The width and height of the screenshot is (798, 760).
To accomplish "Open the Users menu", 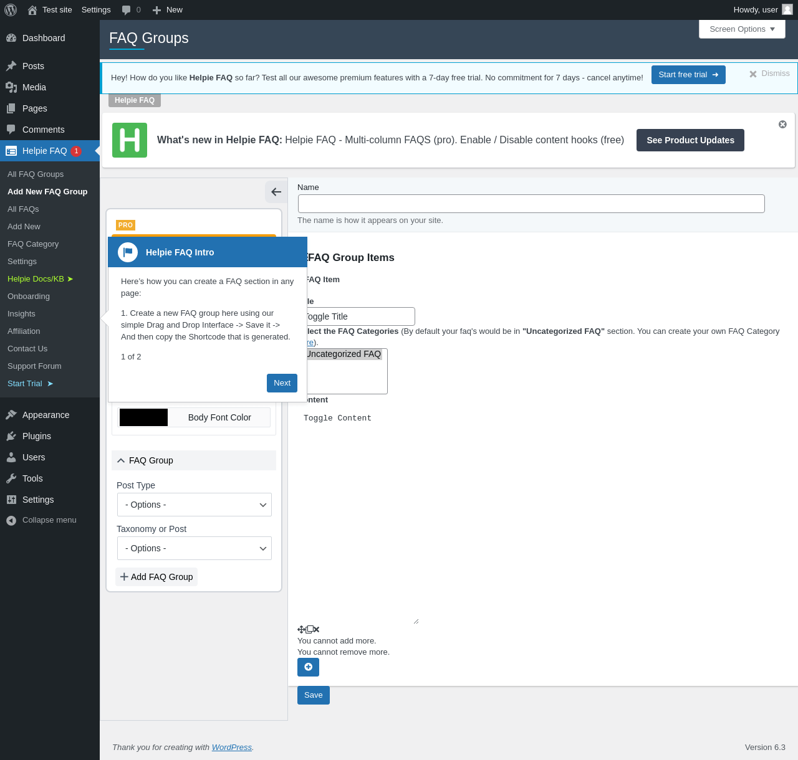I will [50, 457].
